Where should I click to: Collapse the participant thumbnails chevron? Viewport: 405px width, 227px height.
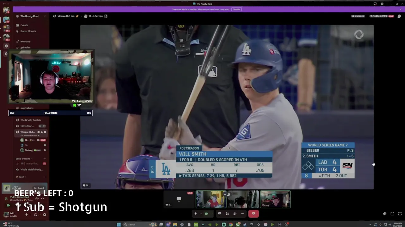[x=225, y=194]
